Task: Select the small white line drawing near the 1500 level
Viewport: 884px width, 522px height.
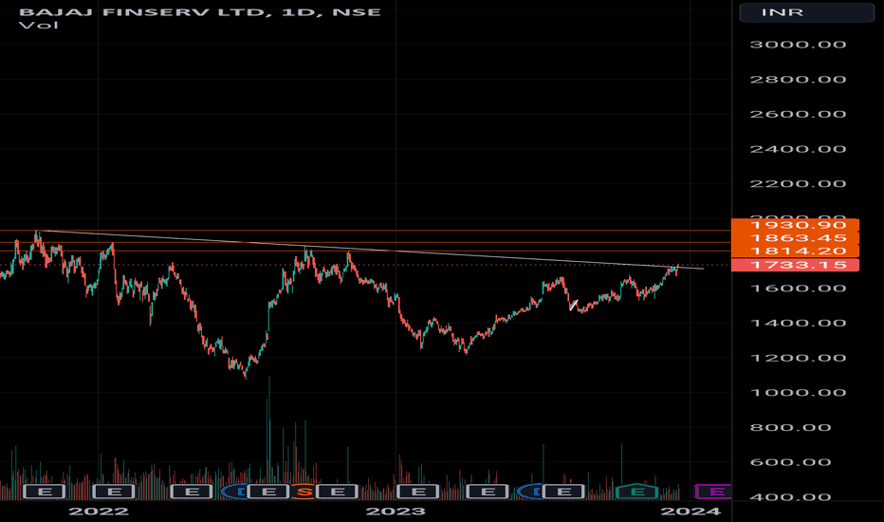Action: point(573,306)
